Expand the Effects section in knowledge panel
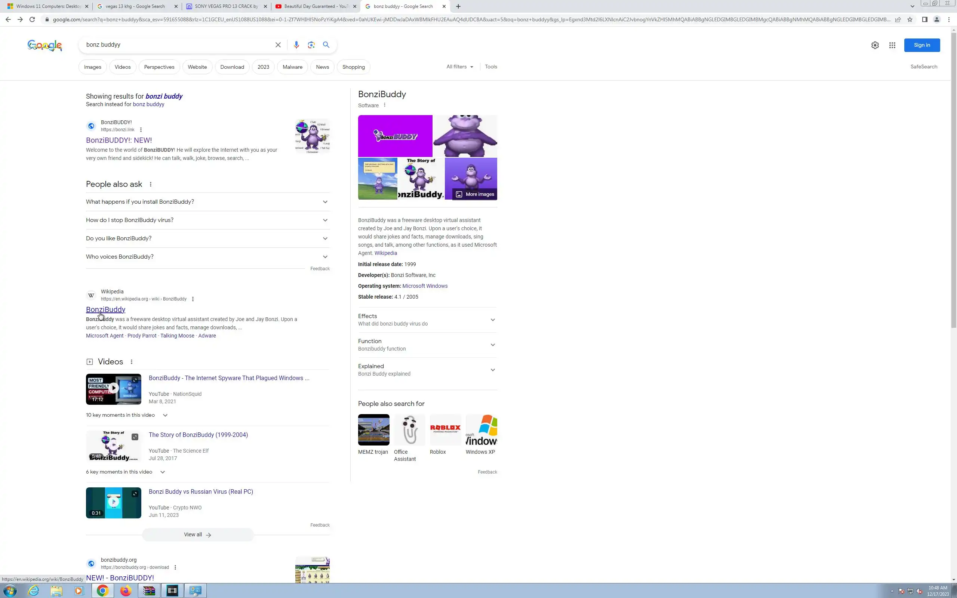Image resolution: width=957 pixels, height=598 pixels. coord(427,320)
